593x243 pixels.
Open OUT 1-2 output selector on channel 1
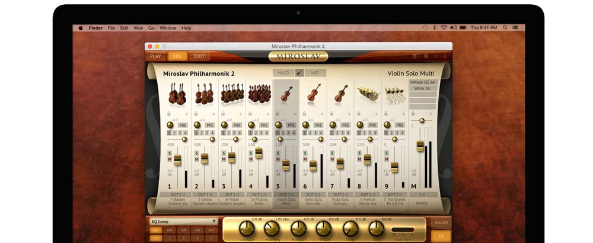[177, 194]
